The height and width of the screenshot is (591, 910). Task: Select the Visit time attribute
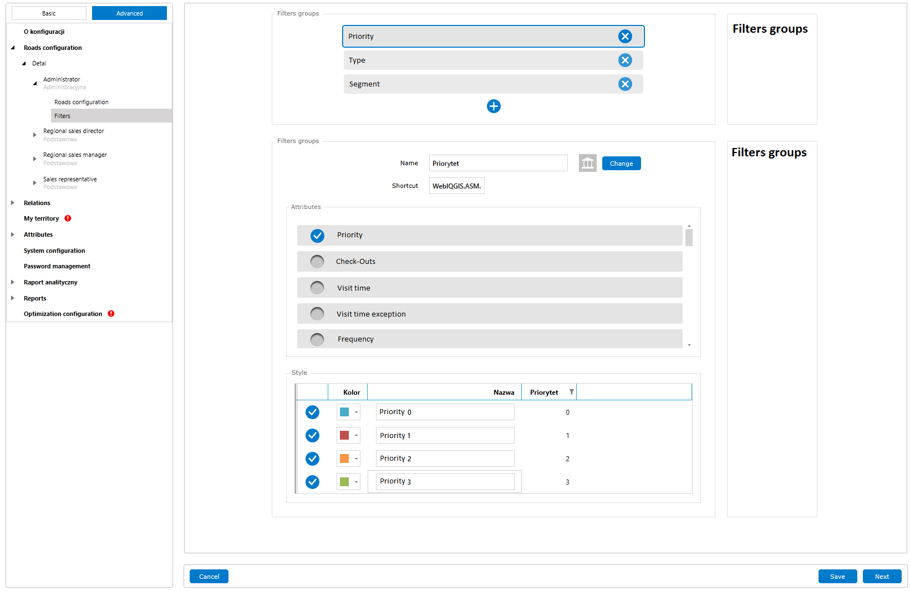tap(317, 288)
